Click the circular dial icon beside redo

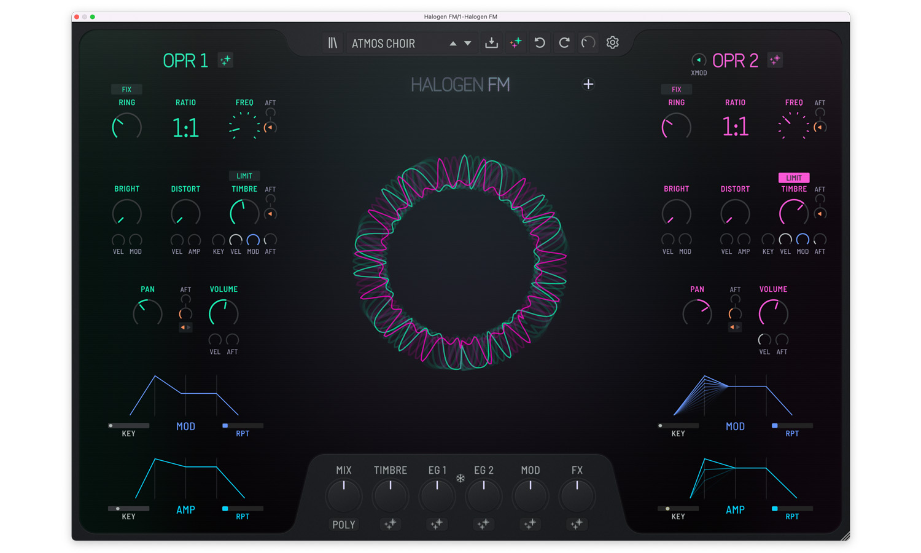(x=588, y=43)
